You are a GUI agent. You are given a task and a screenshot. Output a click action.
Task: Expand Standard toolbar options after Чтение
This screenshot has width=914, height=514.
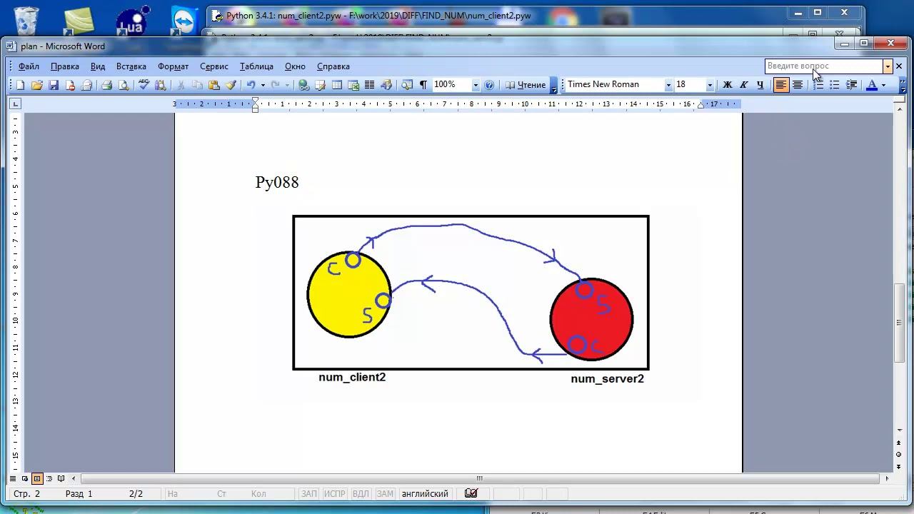[x=553, y=85]
